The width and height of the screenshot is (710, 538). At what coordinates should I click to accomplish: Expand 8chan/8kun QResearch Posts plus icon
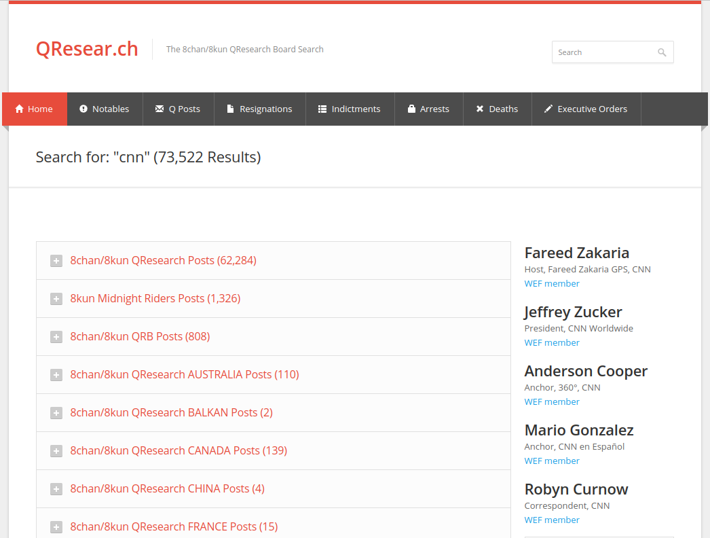click(x=56, y=261)
